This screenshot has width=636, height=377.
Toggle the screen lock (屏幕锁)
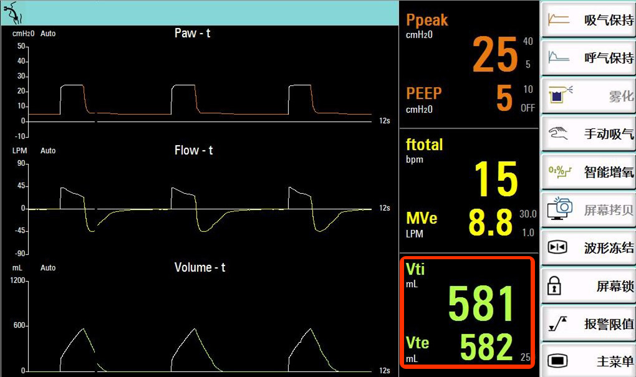point(589,286)
